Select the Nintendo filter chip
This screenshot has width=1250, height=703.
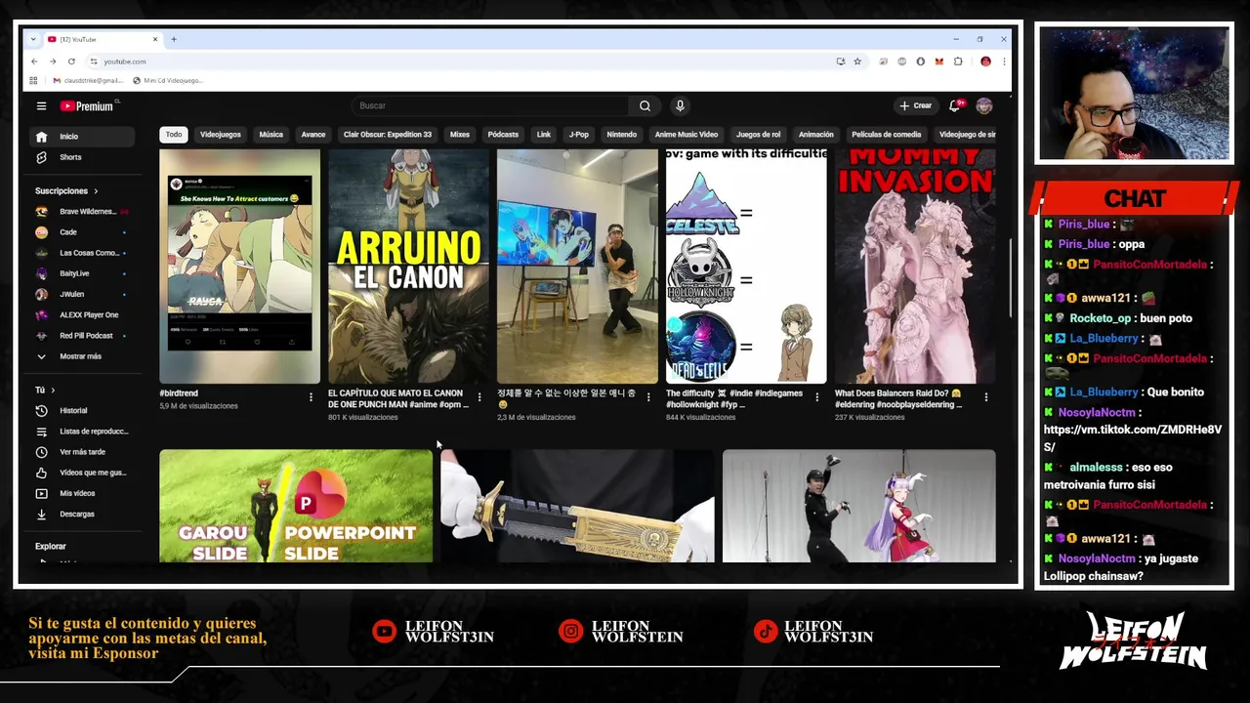point(622,135)
